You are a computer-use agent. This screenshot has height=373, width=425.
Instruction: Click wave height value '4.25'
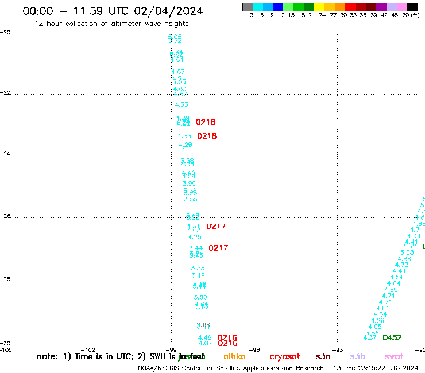pos(195,237)
